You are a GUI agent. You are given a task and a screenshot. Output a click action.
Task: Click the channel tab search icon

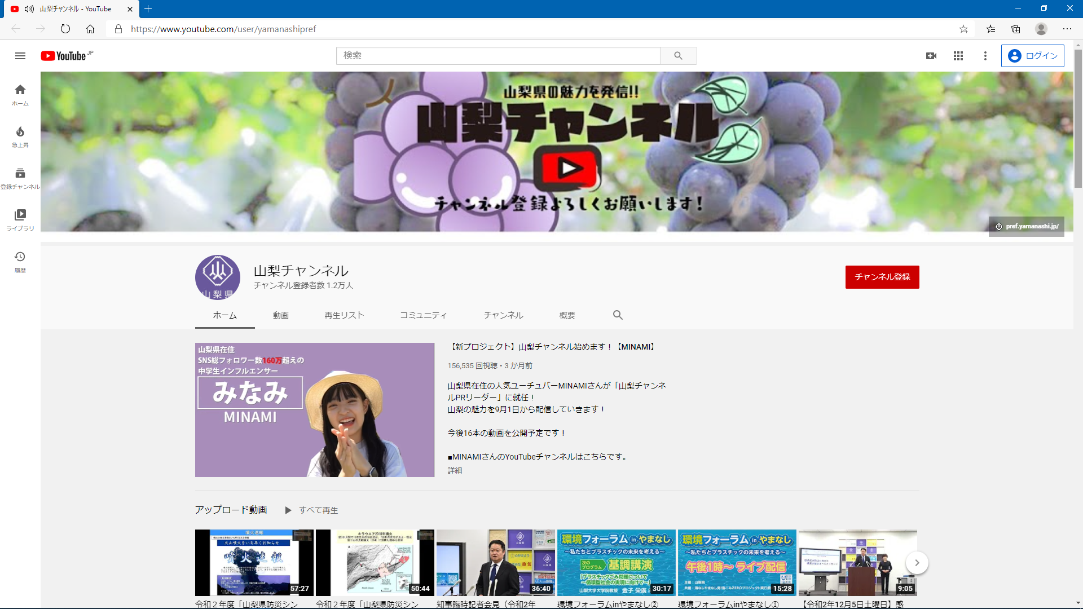point(618,315)
